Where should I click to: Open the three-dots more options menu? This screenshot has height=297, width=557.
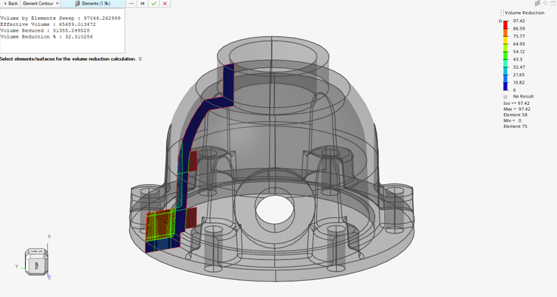tap(131, 4)
